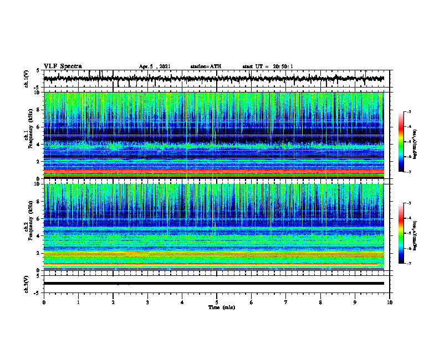Viewport: 439px width, 339px height.
Task: Click the upper color scale bar for ch.1
Action: (x=401, y=141)
